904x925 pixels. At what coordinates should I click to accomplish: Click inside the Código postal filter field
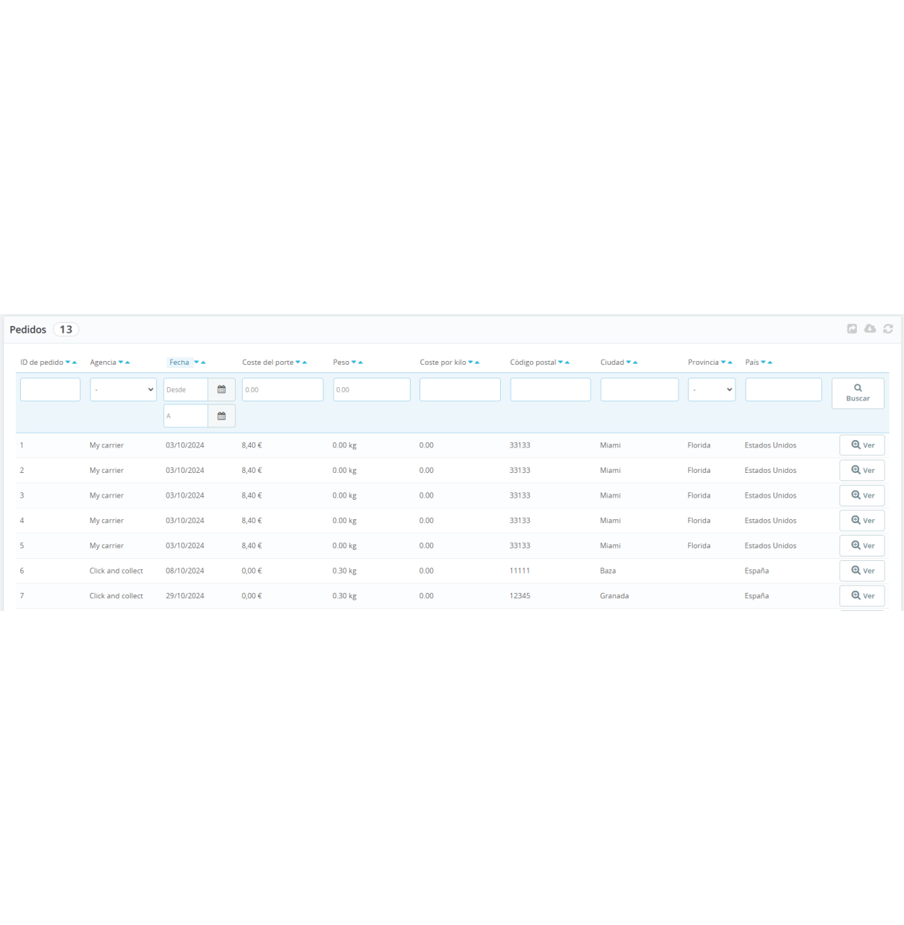coord(550,389)
